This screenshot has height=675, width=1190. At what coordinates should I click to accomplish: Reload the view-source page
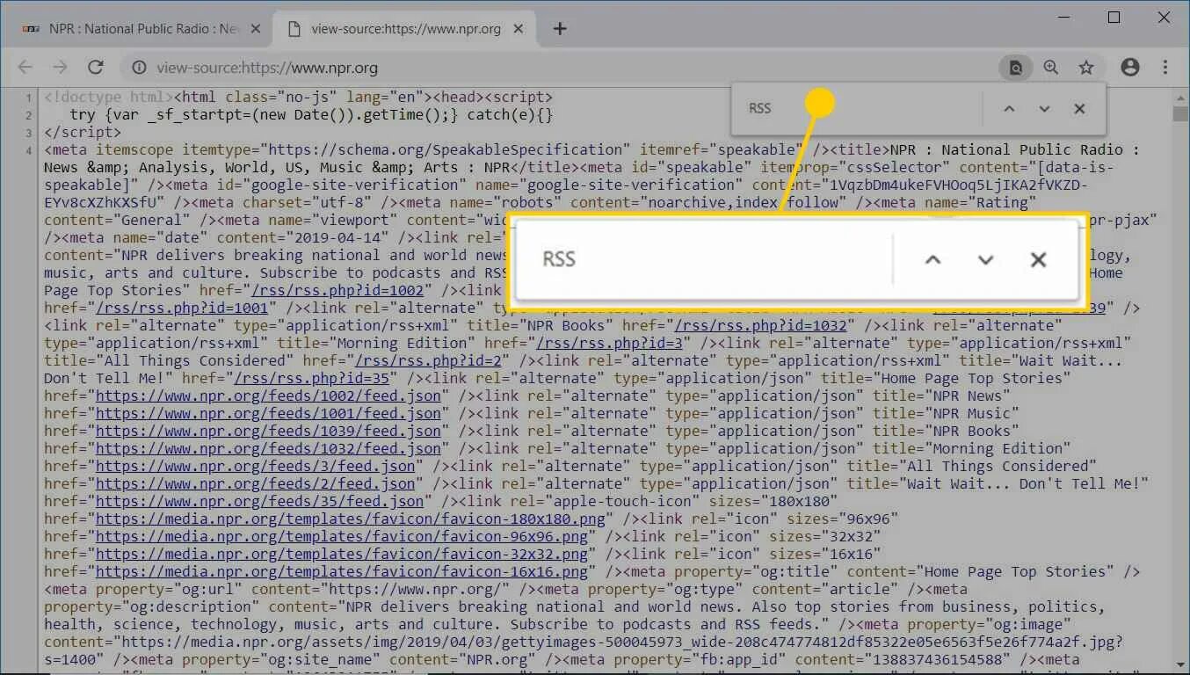tap(96, 68)
